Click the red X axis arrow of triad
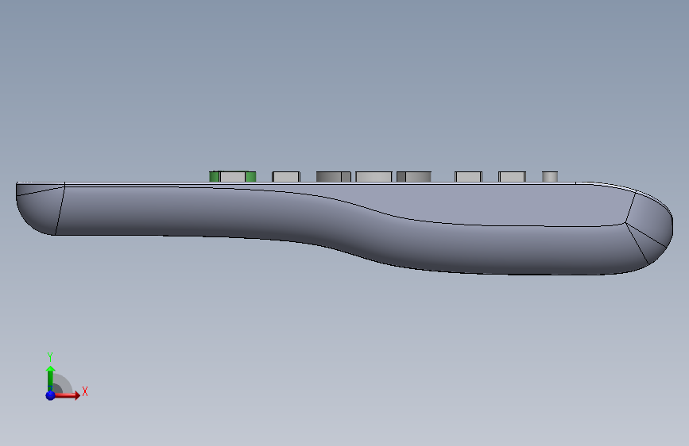 click(68, 395)
